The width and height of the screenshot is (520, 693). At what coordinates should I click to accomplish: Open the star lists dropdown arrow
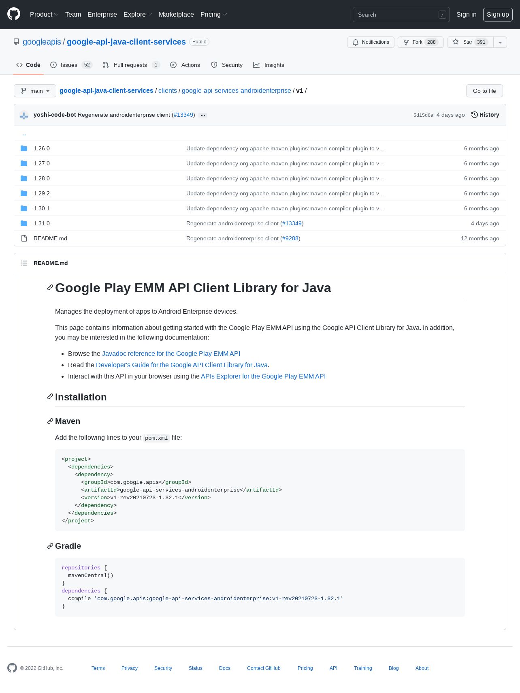click(500, 42)
